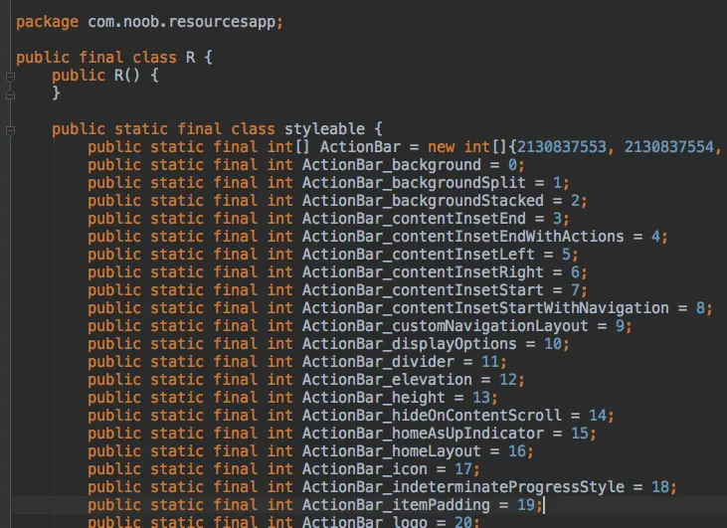The image size is (727, 528).
Task: Click the identifier ActionBar_indeterminateProgressStyle
Action: [463, 487]
